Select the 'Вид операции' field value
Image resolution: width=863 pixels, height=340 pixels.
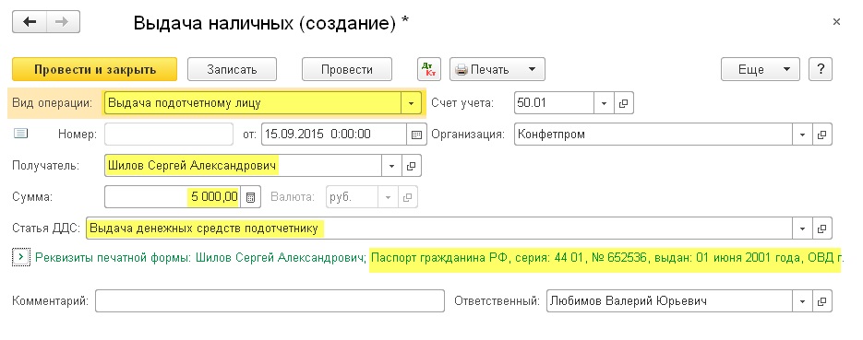pos(253,103)
